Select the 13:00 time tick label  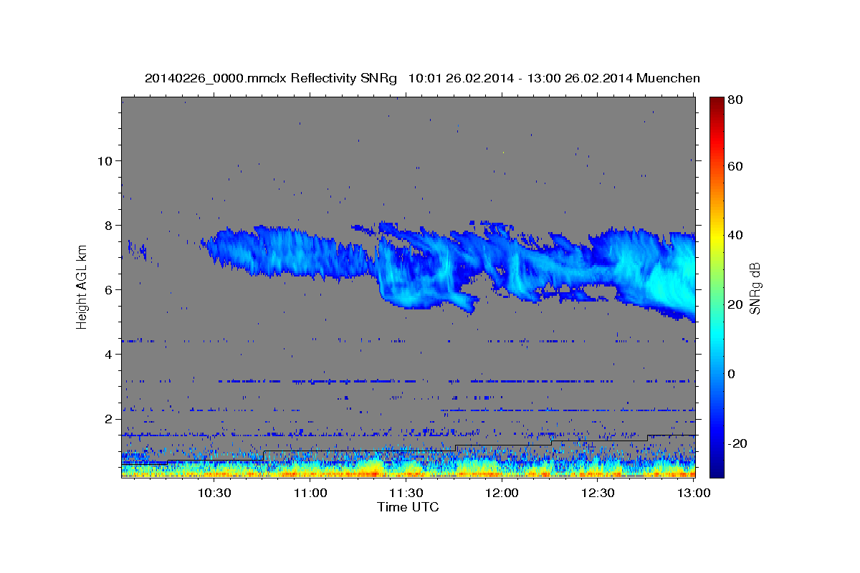point(693,493)
